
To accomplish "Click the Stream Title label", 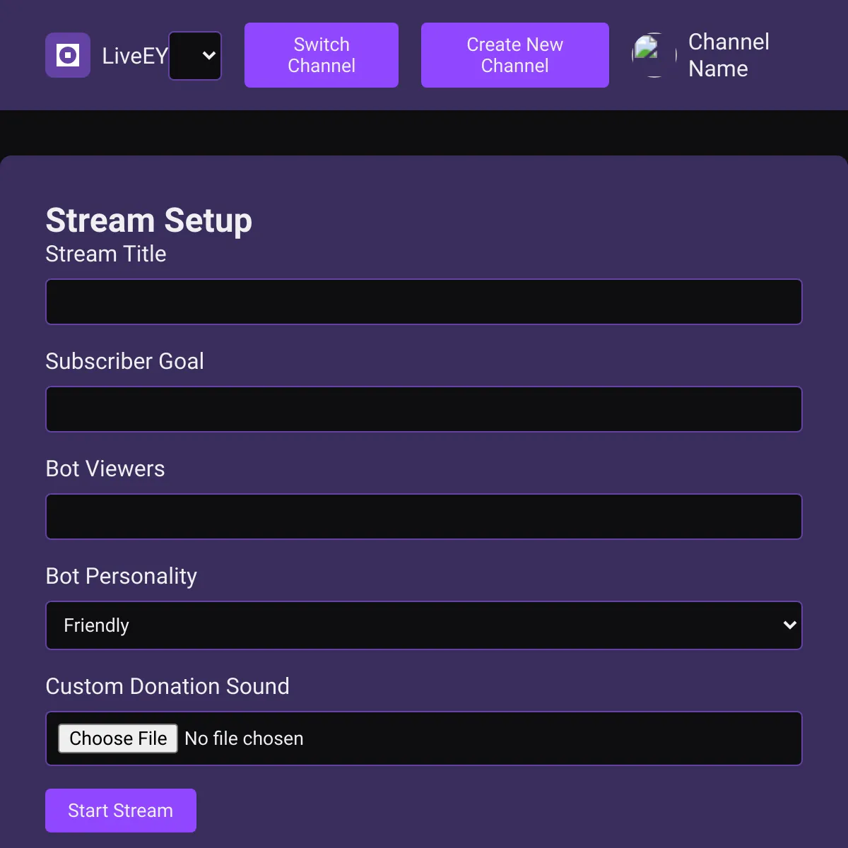I will point(106,254).
